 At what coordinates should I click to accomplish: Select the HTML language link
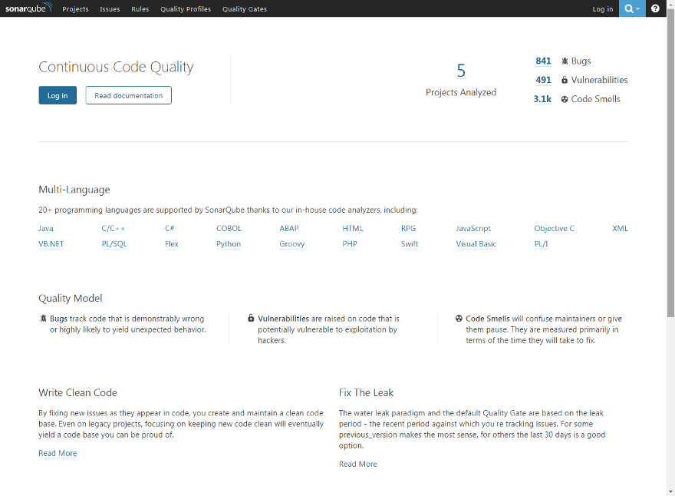[353, 228]
